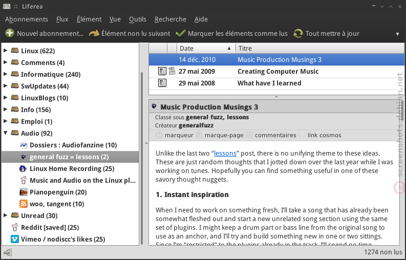Click the Linux Home Recording penguin icon
This screenshot has height=260, width=406.
24,168
